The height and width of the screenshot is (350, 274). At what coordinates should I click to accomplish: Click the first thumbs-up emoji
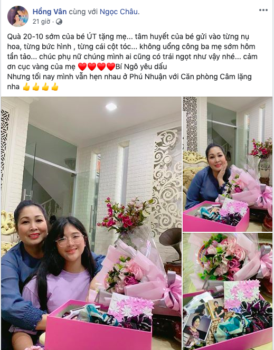click(26, 87)
